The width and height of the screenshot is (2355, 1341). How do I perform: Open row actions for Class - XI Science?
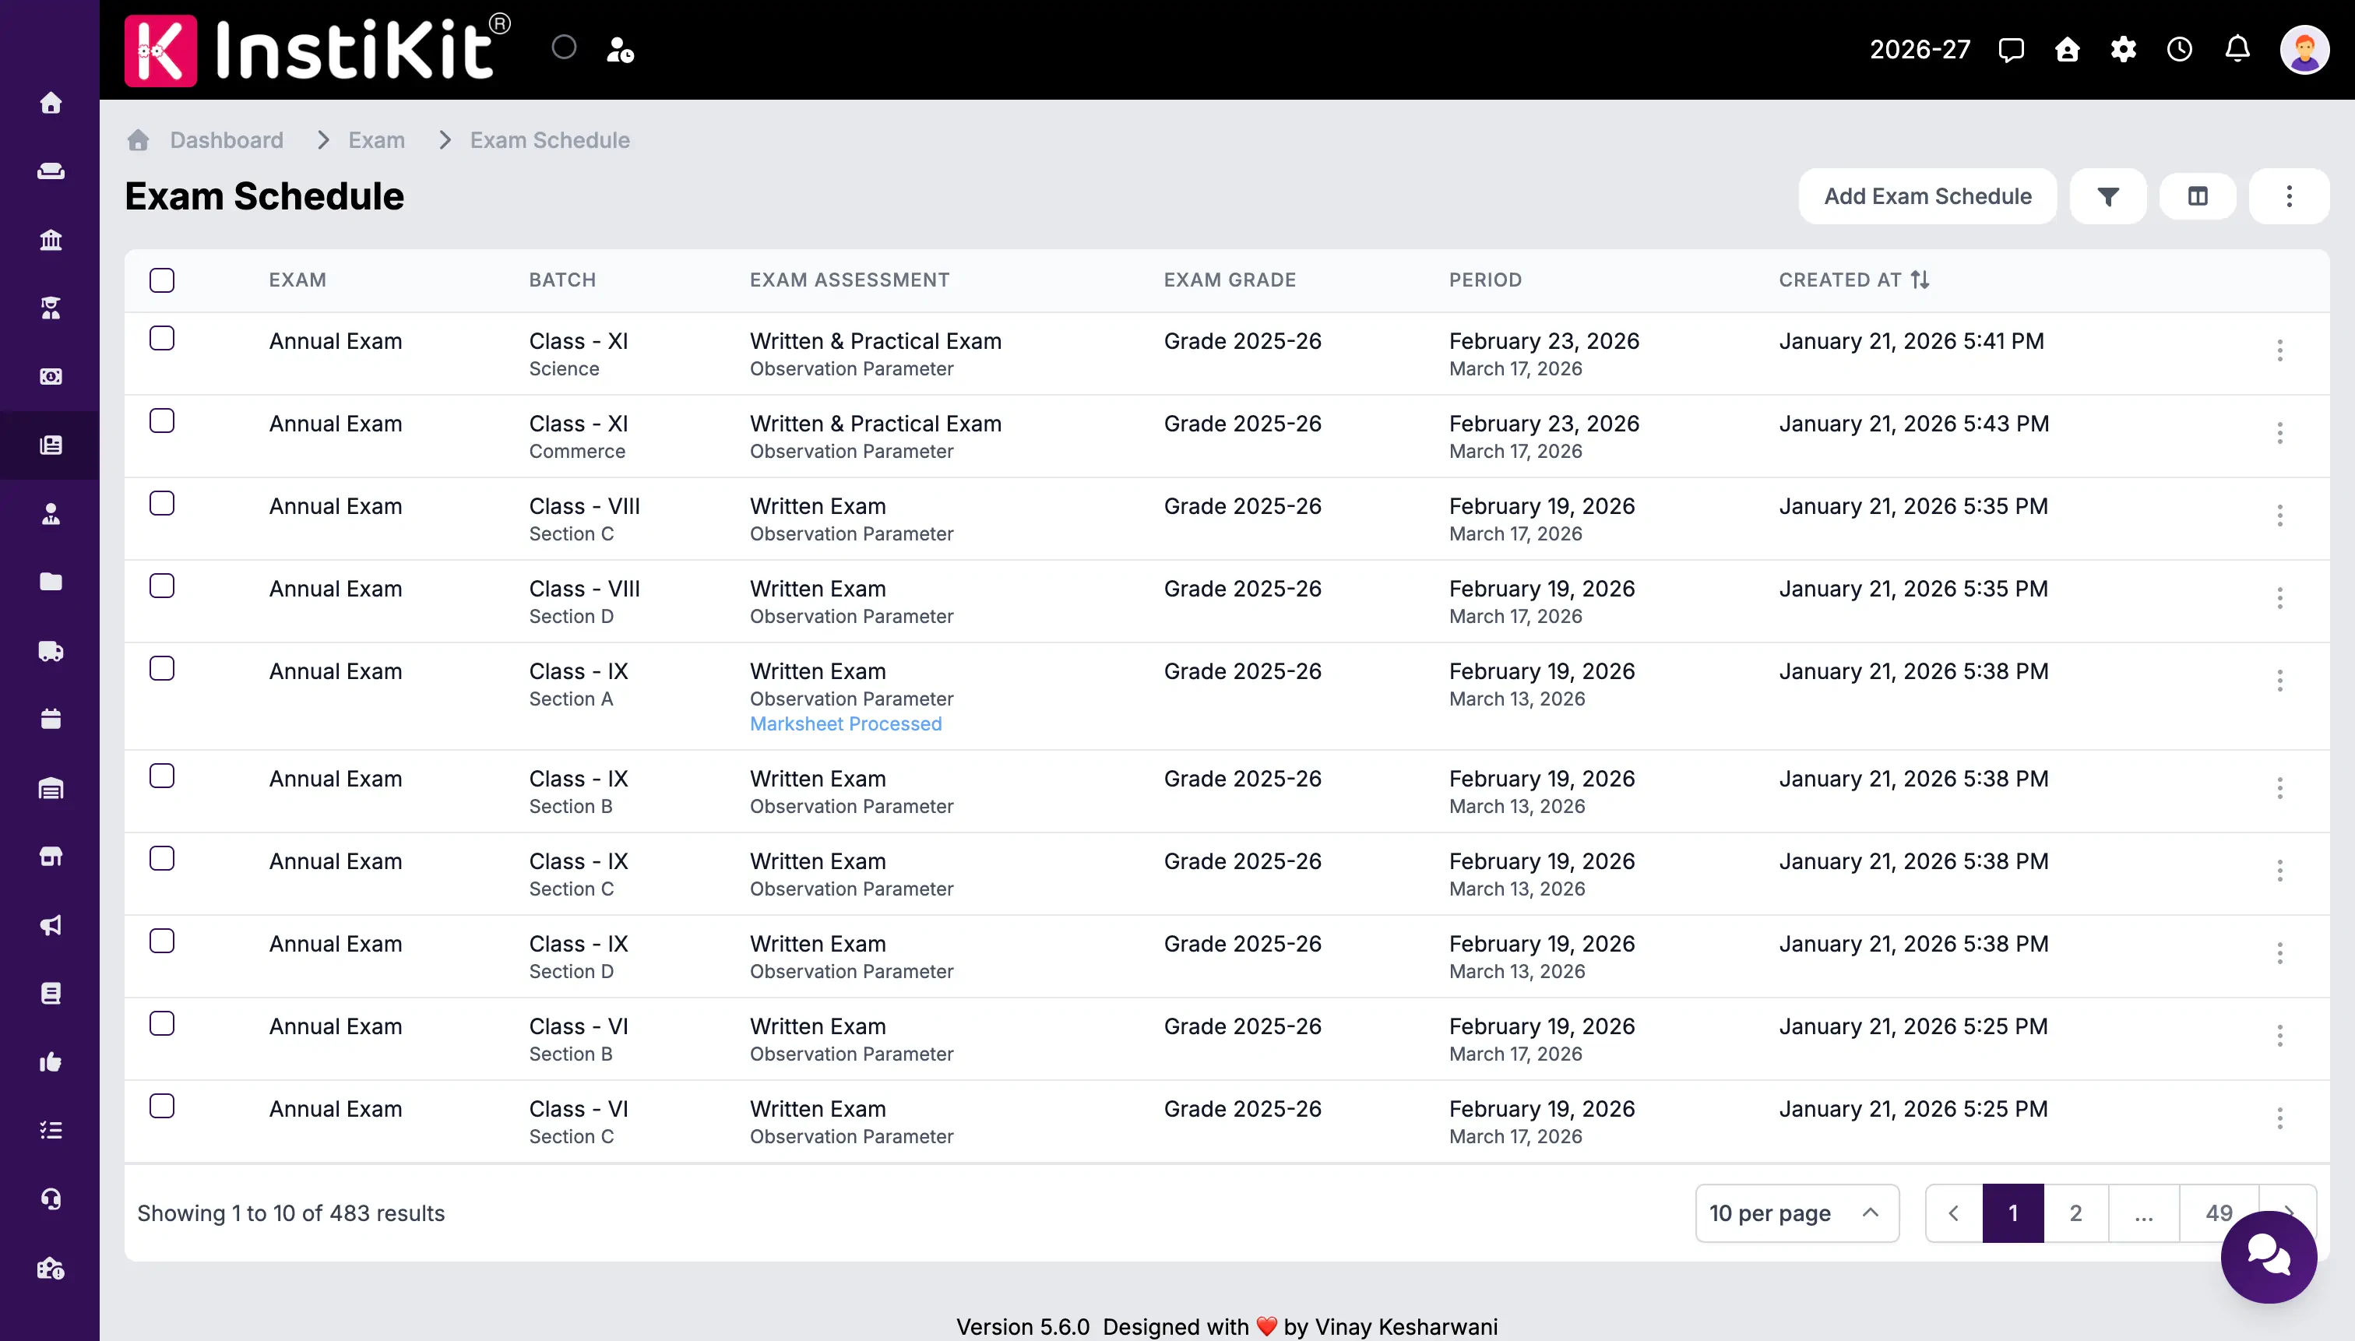click(2279, 350)
